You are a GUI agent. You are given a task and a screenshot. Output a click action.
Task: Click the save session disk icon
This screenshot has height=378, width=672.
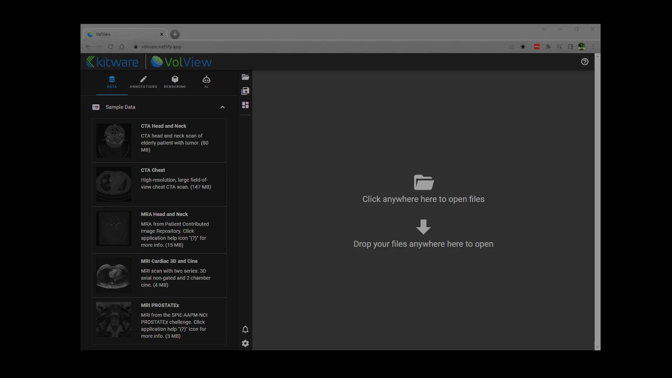(x=245, y=91)
